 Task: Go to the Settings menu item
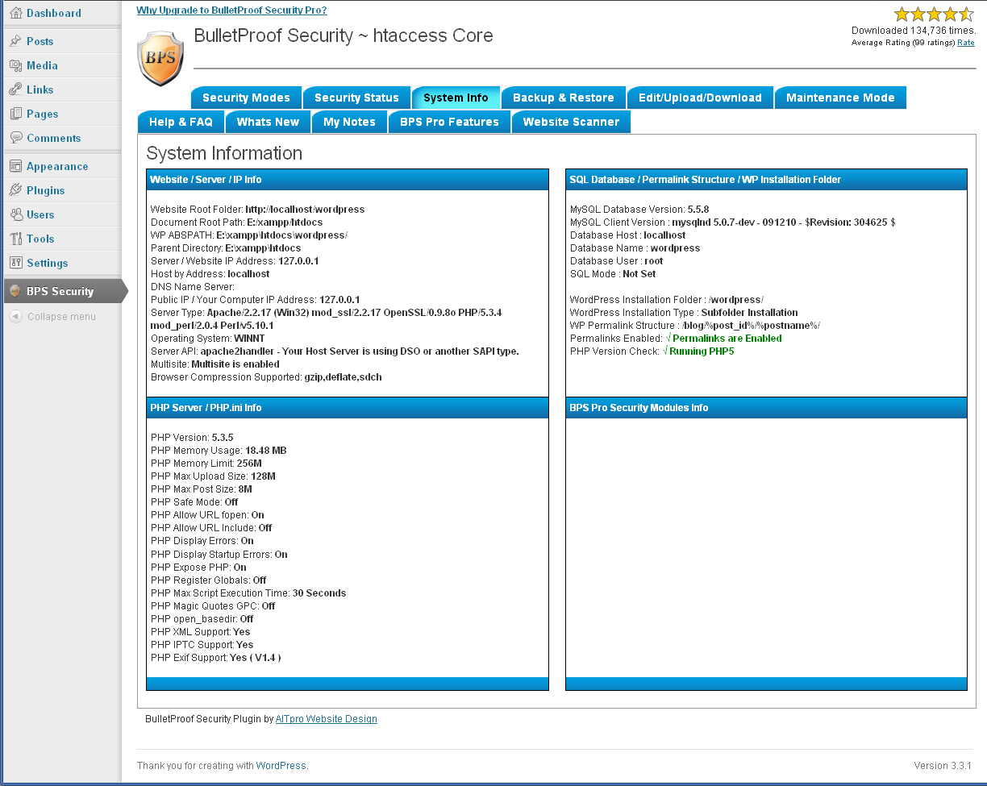point(47,263)
